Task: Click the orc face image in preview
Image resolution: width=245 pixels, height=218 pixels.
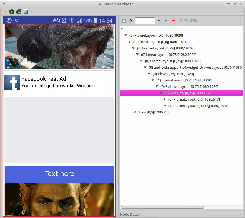Action: (59, 200)
